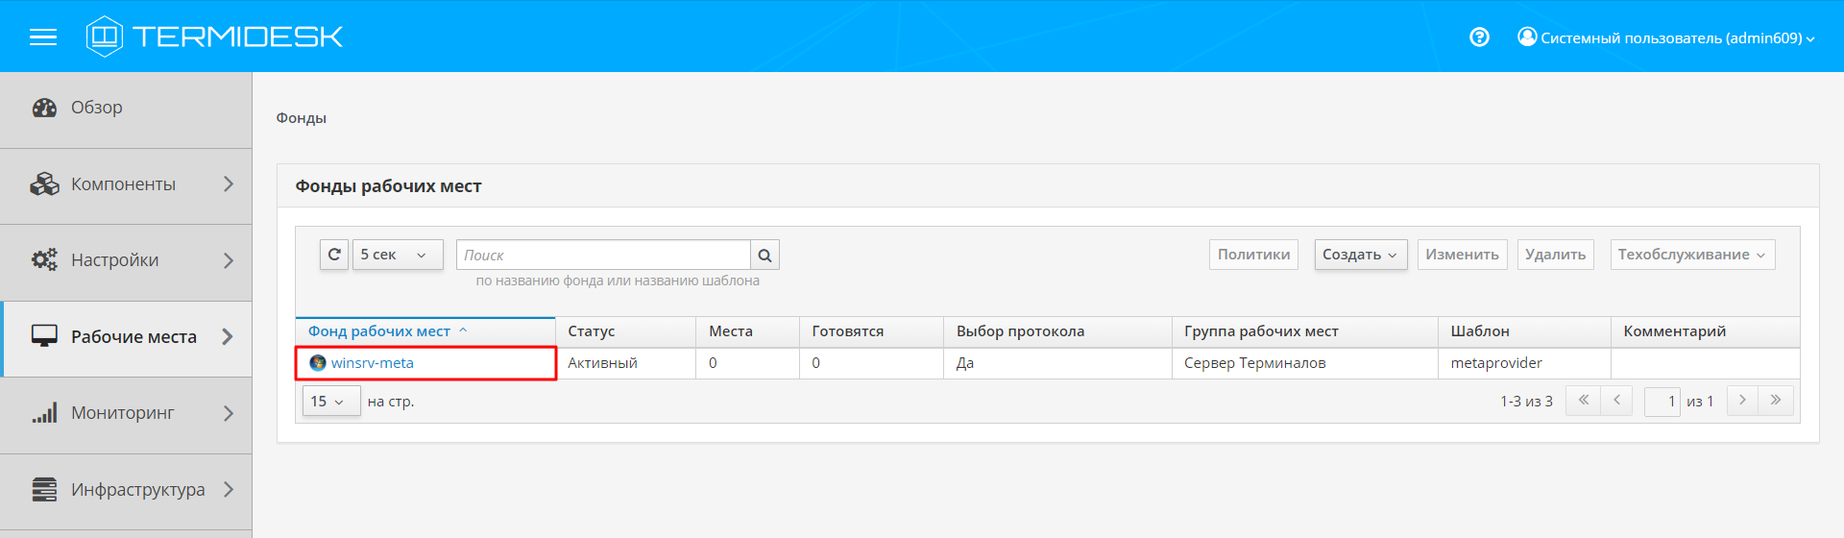Click the winsrv-meta pool icon
1844x538 pixels.
coord(318,363)
